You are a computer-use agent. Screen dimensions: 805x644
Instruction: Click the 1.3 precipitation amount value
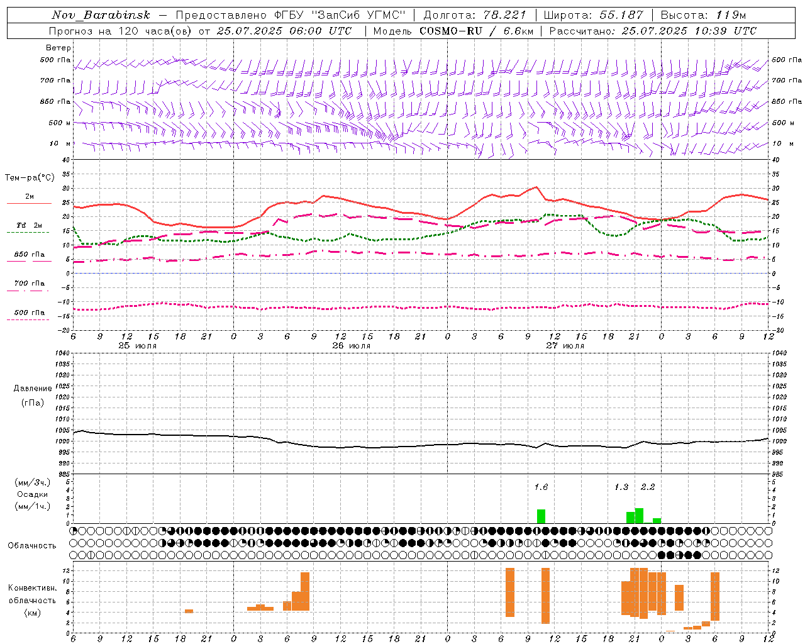point(621,487)
